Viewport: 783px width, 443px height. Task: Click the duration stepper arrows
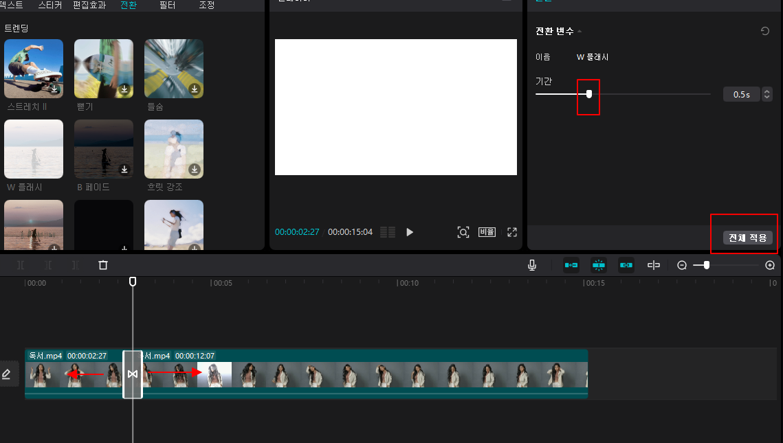point(767,94)
